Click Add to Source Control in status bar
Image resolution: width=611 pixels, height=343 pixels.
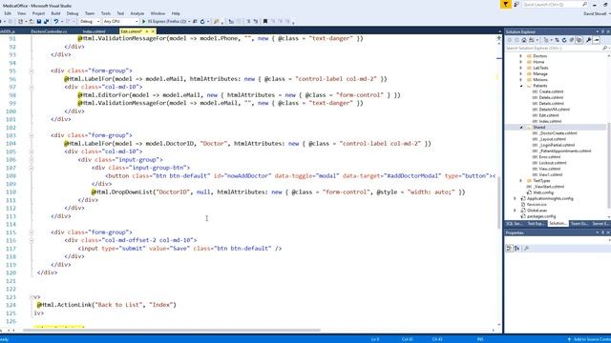(590, 339)
